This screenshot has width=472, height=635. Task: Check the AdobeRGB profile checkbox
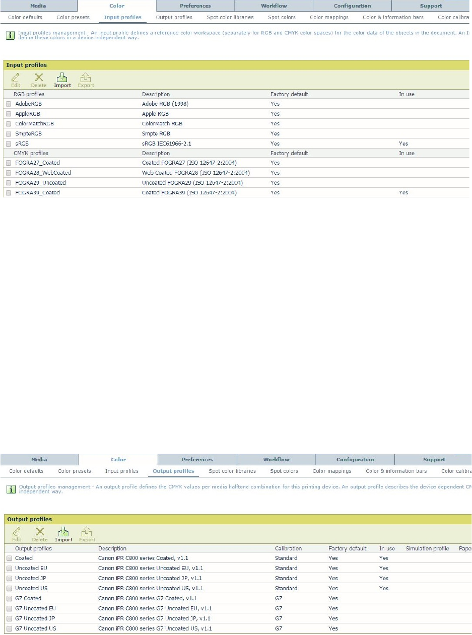(9, 104)
